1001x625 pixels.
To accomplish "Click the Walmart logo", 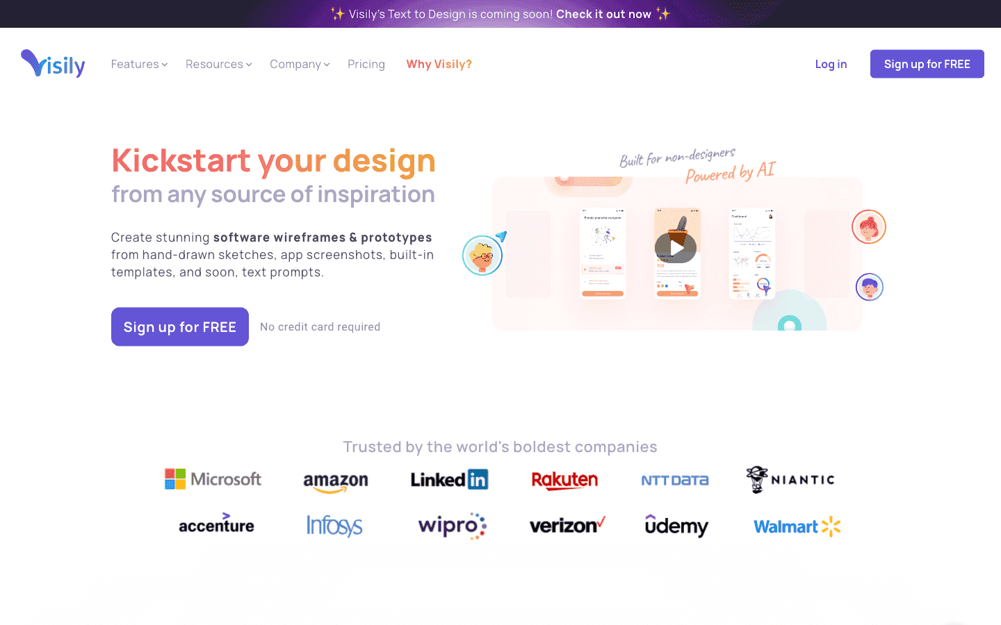I will 797,526.
